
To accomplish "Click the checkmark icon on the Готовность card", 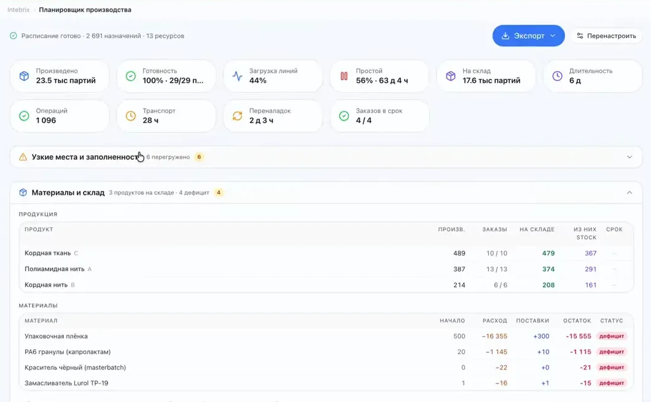I will point(131,76).
